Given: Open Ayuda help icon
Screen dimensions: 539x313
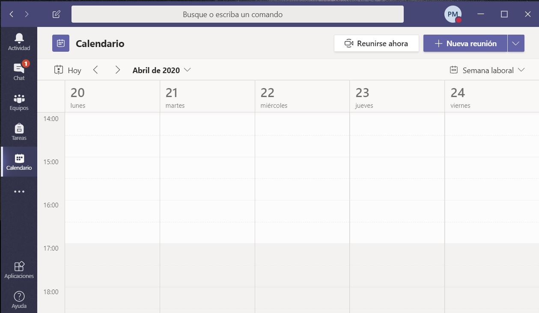Looking at the screenshot, I should tap(19, 299).
